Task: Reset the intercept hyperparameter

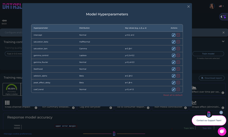Action: (178, 35)
